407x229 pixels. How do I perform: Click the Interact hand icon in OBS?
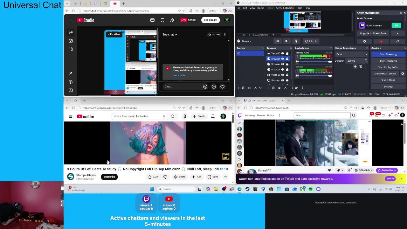(296, 41)
